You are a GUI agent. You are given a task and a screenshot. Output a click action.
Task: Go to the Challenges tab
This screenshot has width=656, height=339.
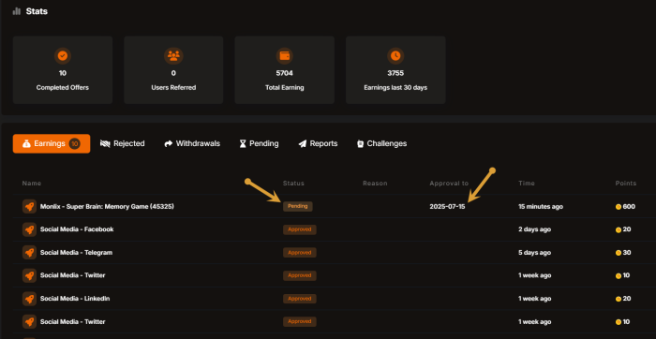381,143
